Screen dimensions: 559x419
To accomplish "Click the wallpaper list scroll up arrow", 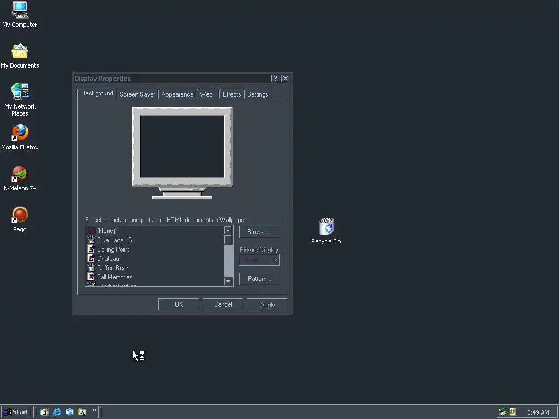I will click(x=228, y=230).
